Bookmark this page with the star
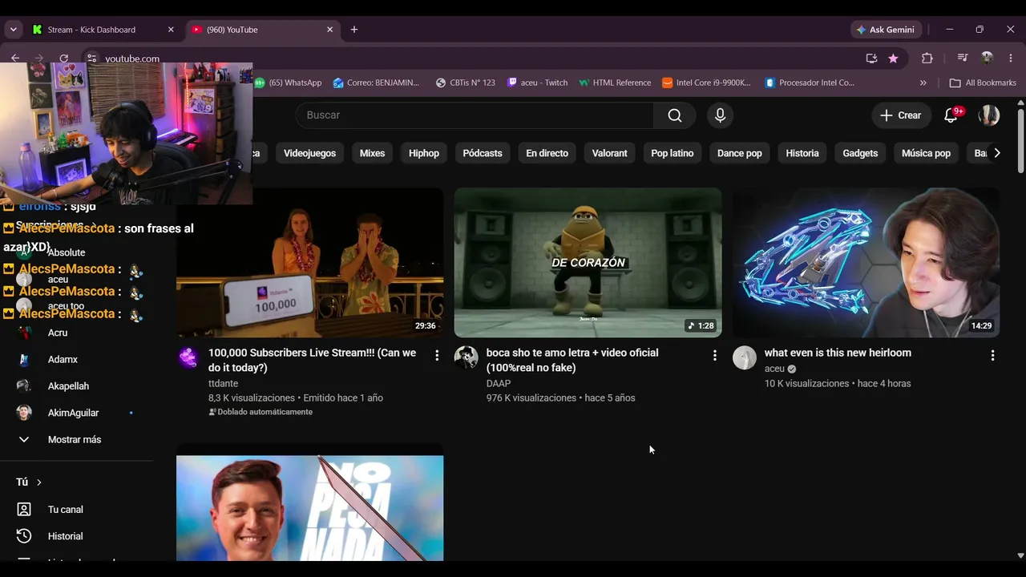This screenshot has width=1026, height=577. tap(893, 58)
